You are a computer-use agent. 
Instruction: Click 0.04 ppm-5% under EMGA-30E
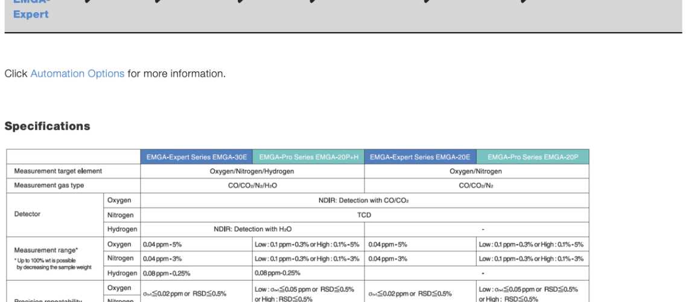pyautogui.click(x=162, y=245)
